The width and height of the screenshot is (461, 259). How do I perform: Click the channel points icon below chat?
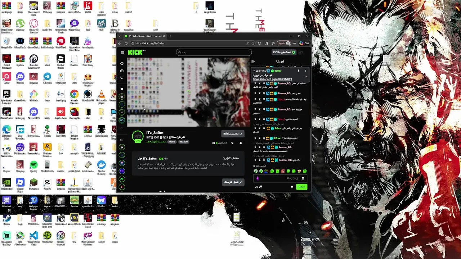pos(260,187)
